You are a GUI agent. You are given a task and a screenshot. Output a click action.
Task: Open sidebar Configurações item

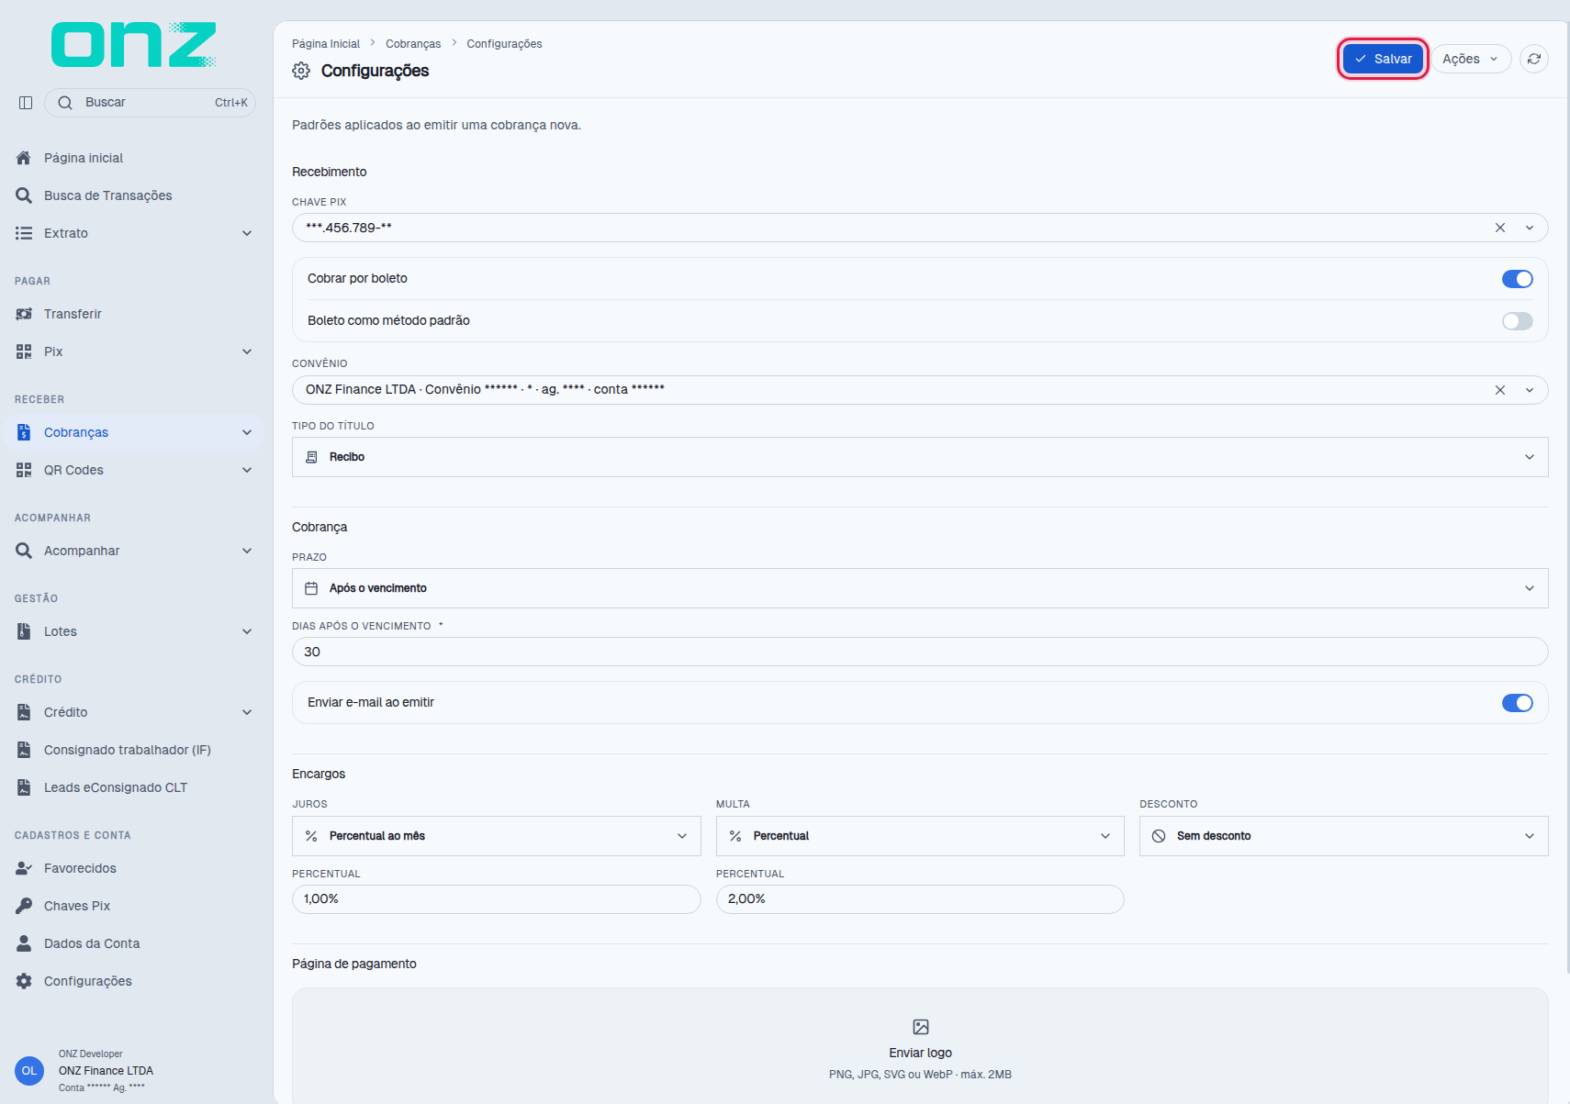point(134,981)
